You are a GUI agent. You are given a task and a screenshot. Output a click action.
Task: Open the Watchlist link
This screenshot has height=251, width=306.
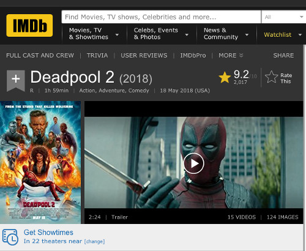click(x=278, y=35)
